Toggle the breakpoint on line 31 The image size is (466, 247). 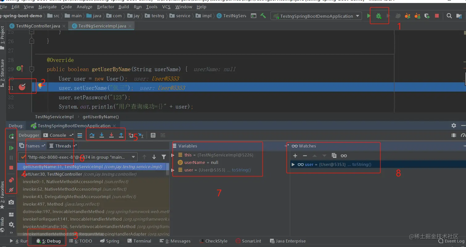[x=22, y=87]
